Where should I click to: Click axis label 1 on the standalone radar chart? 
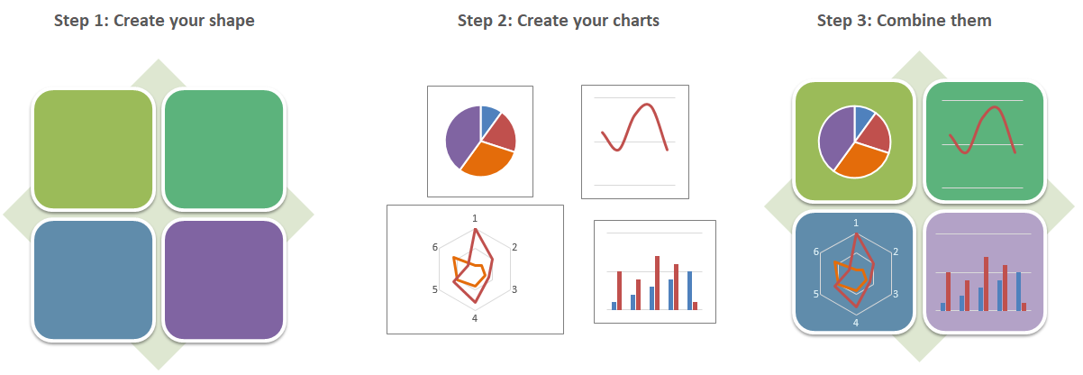tap(475, 218)
